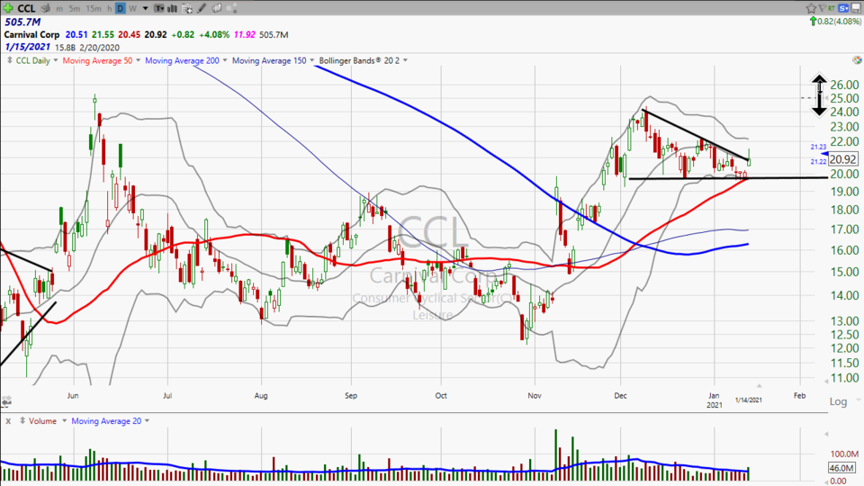Open the timeframe dropdown arrow
The height and width of the screenshot is (486, 864).
tap(146, 8)
